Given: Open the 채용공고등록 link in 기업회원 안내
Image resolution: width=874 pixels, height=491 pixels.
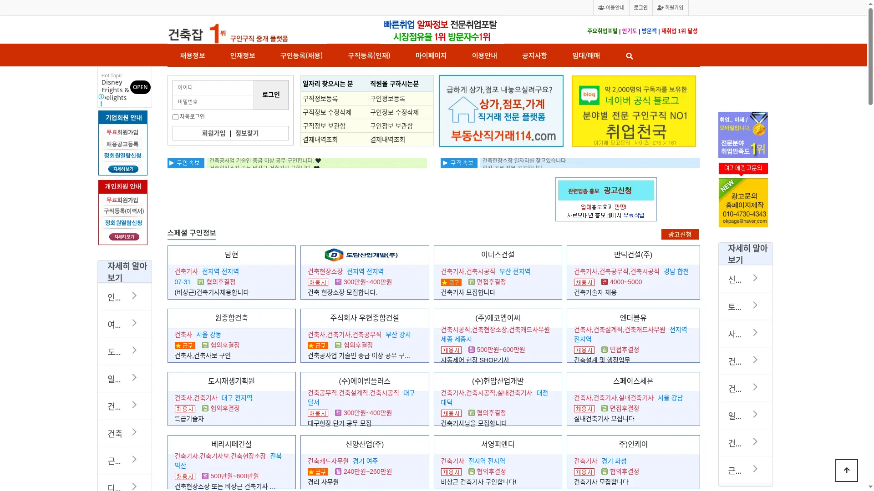Looking at the screenshot, I should click(x=122, y=144).
